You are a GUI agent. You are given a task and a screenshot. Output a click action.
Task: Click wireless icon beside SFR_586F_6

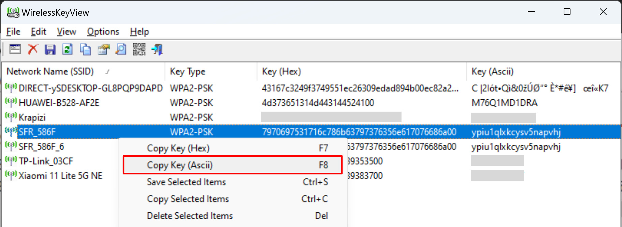point(11,146)
